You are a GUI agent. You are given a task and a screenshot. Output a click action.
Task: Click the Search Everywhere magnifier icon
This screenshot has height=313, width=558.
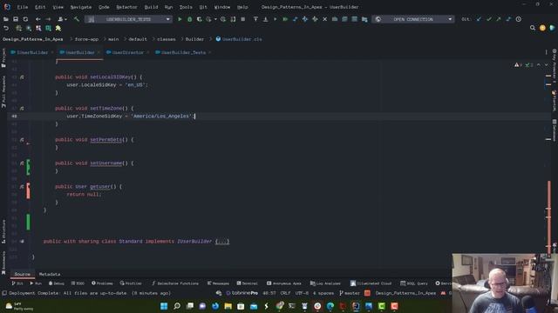point(533,28)
